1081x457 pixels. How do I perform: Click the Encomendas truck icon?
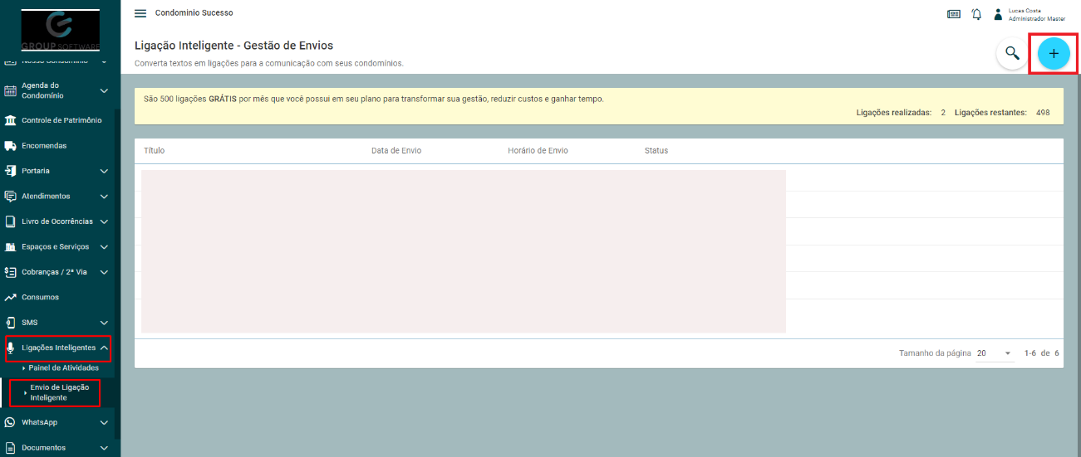click(x=11, y=146)
